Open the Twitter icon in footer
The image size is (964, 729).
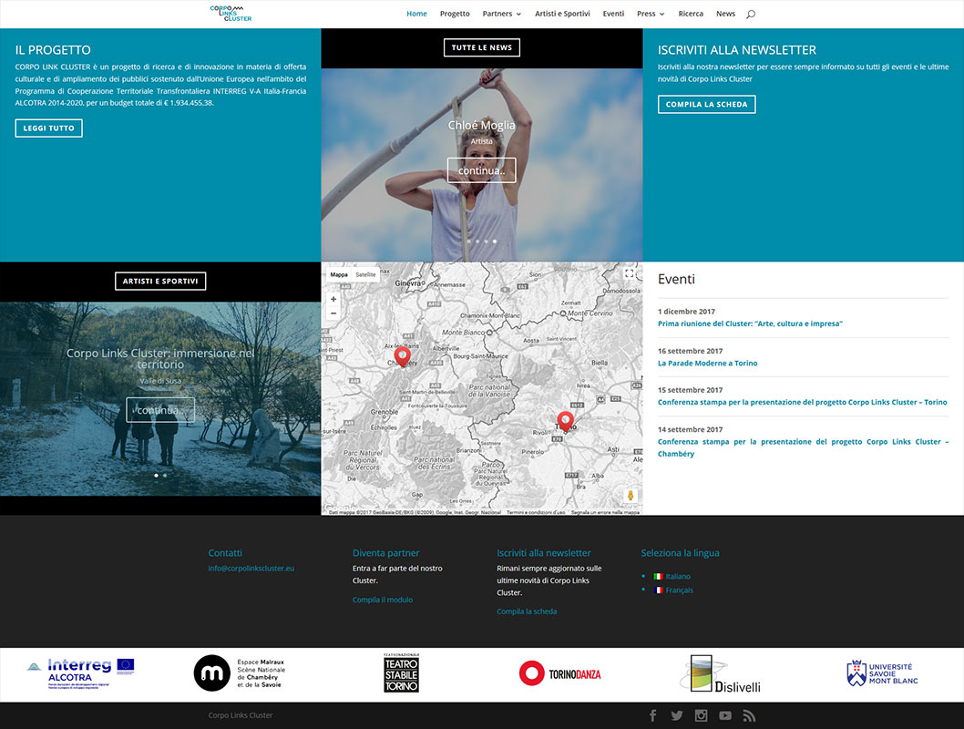677,715
